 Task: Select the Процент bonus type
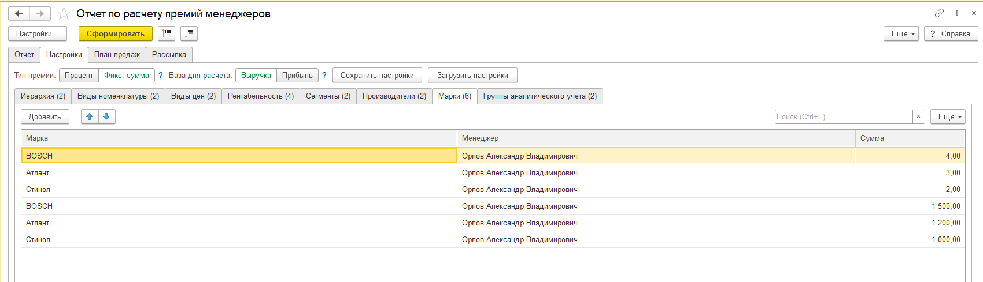pyautogui.click(x=79, y=75)
